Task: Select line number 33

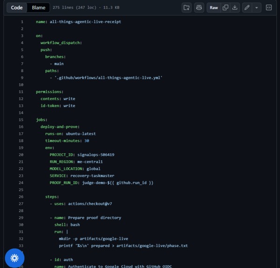Action: point(21,246)
